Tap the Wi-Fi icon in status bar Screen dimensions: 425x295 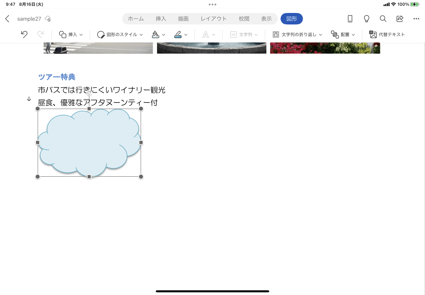tap(393, 4)
